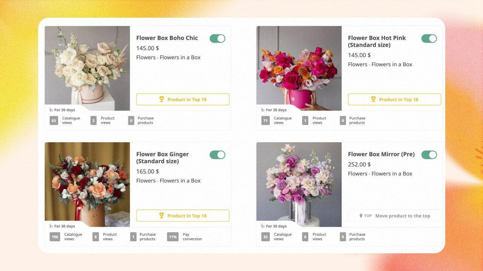Open Flower Box Mirror (Pre) title link
The height and width of the screenshot is (271, 483).
[x=381, y=154]
